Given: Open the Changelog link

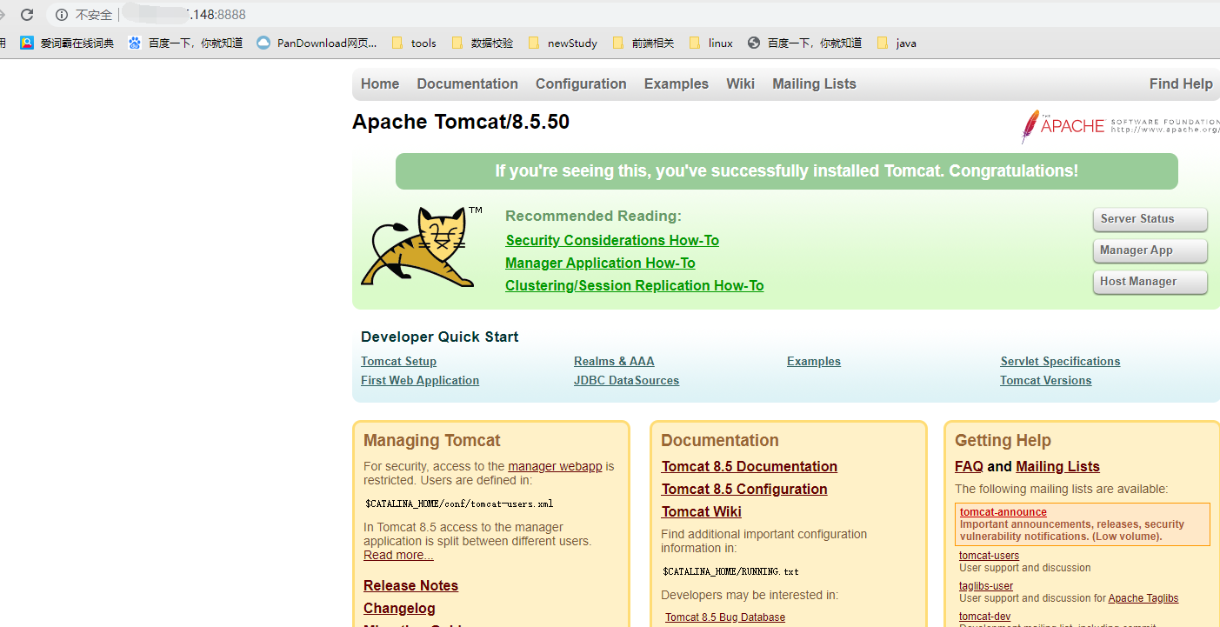Looking at the screenshot, I should [399, 609].
